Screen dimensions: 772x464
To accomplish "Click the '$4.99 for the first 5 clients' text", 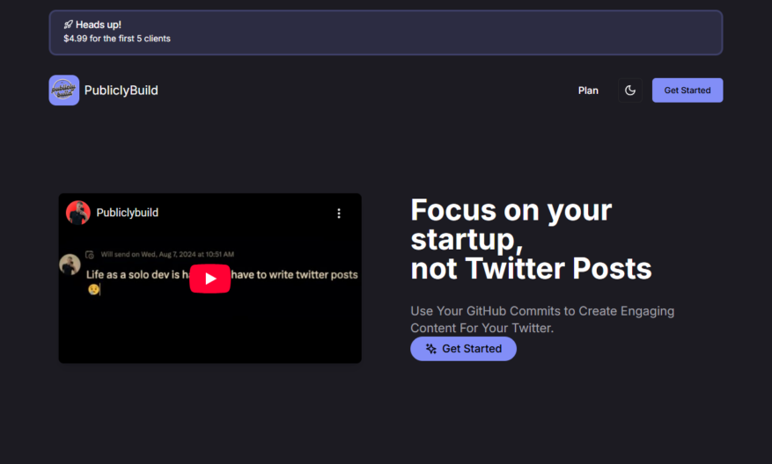I will [x=117, y=39].
